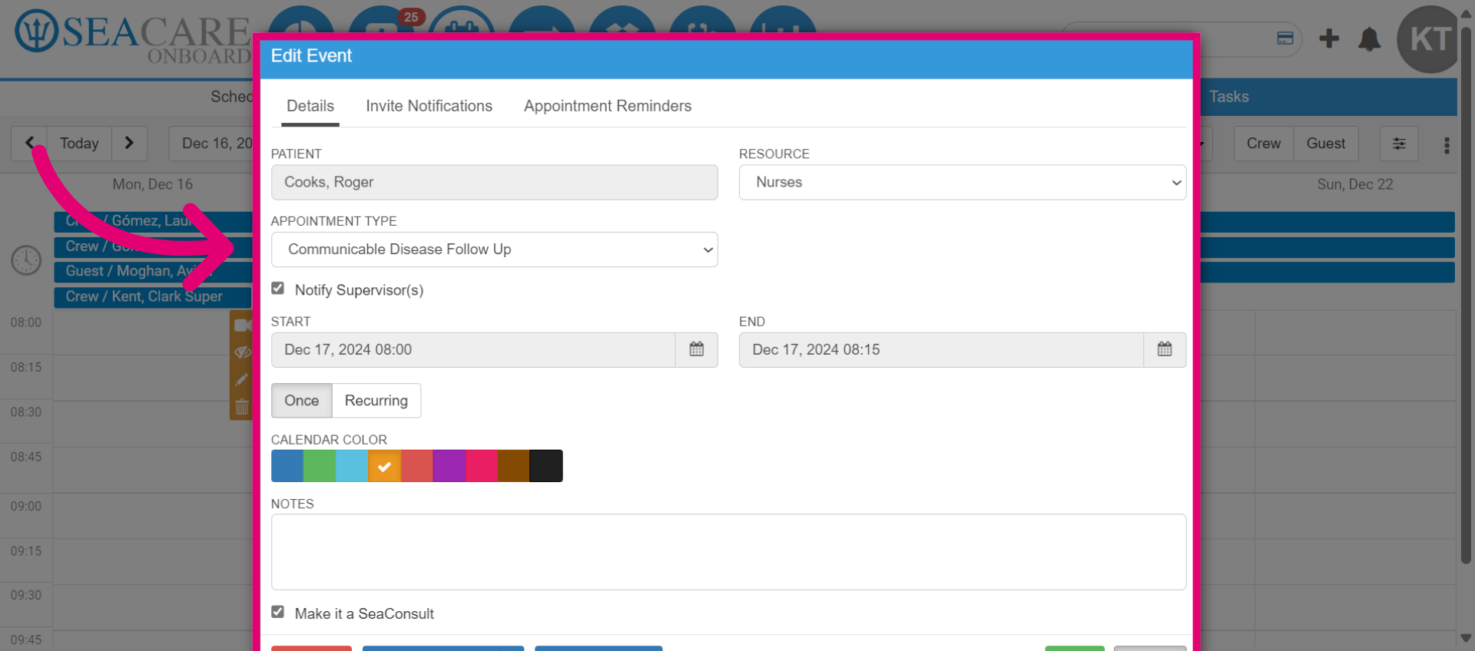Open the calendar filter sliders icon

(1399, 144)
